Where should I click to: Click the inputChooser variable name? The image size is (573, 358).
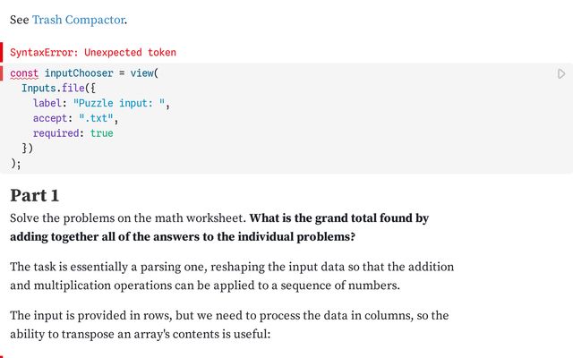[79, 73]
